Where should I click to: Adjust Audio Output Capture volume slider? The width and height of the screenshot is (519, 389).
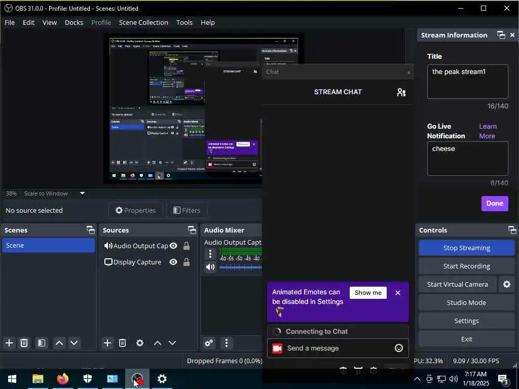pos(240,267)
